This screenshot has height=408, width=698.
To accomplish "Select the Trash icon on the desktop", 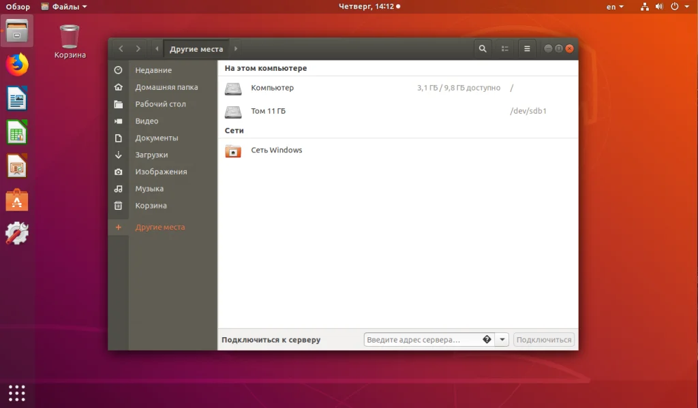I will (x=70, y=42).
